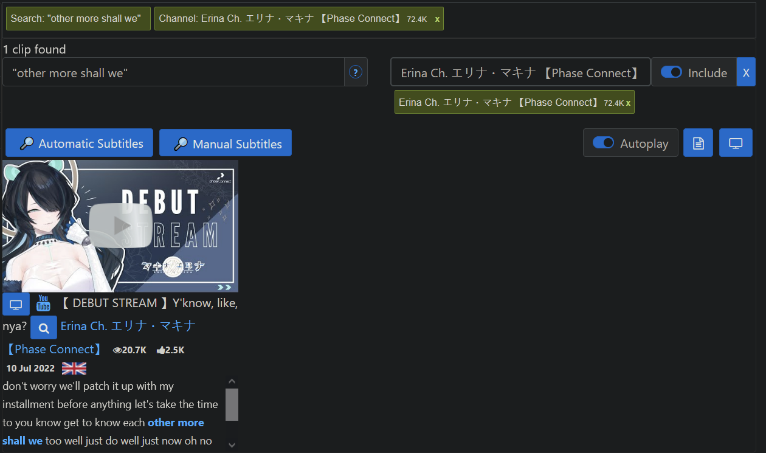Play the DEBUT STREAM video thumbnail
Viewport: 766px width, 453px height.
coord(120,226)
